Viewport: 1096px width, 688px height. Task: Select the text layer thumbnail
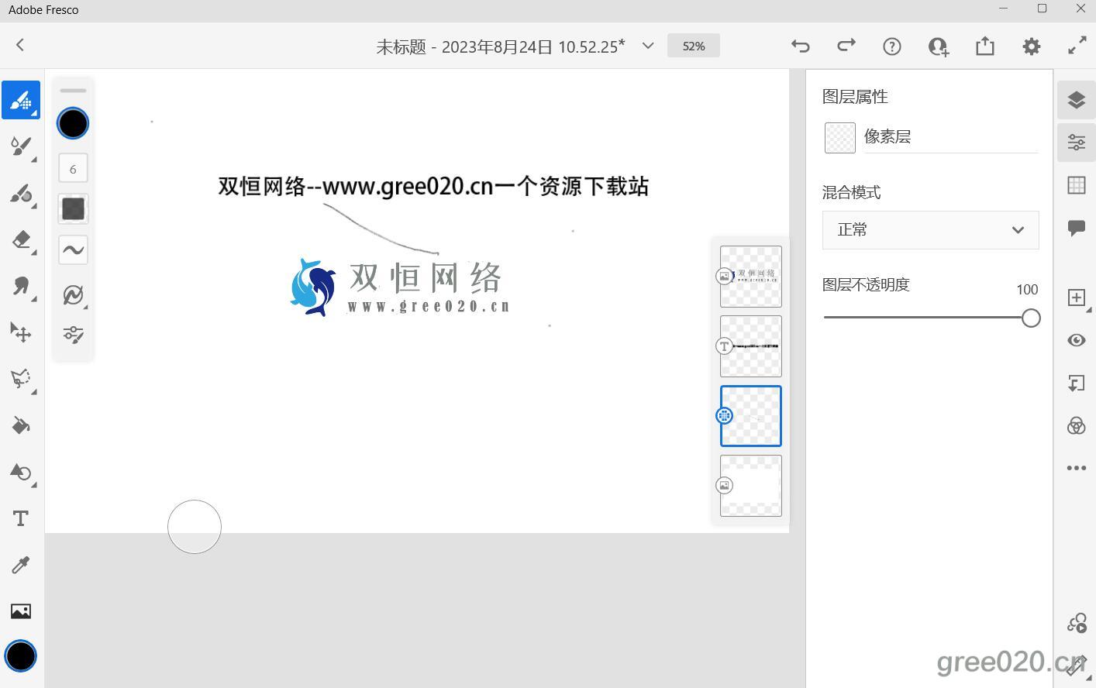(750, 346)
